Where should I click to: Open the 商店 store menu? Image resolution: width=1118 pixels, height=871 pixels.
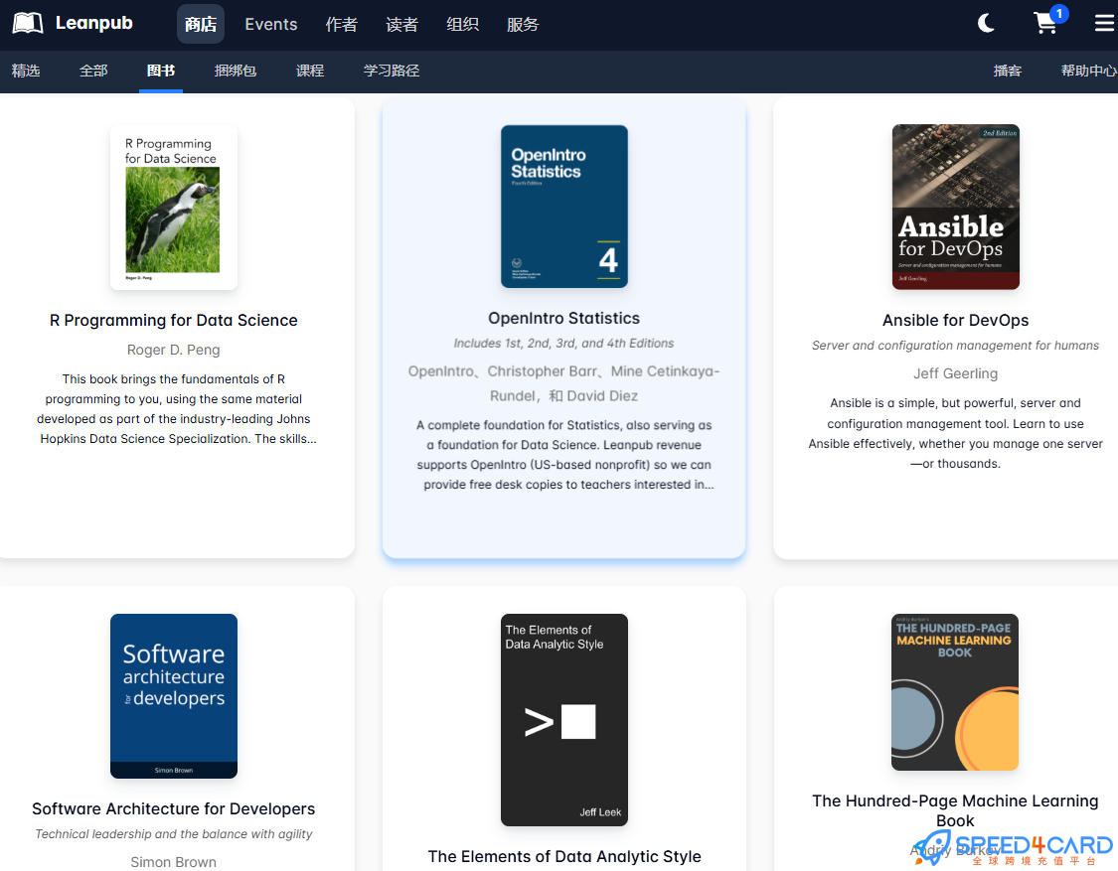(201, 24)
